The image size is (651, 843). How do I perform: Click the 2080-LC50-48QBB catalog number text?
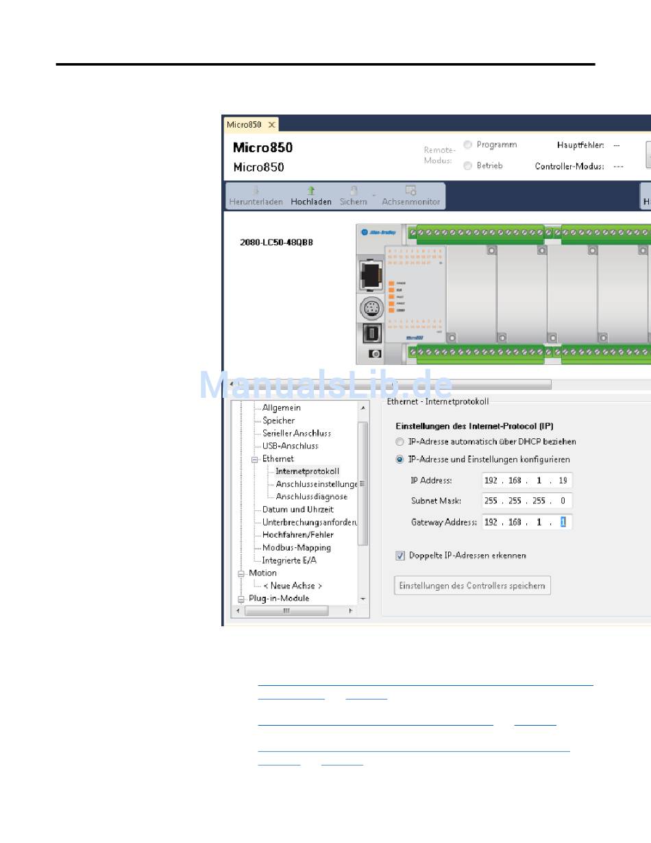pos(276,242)
